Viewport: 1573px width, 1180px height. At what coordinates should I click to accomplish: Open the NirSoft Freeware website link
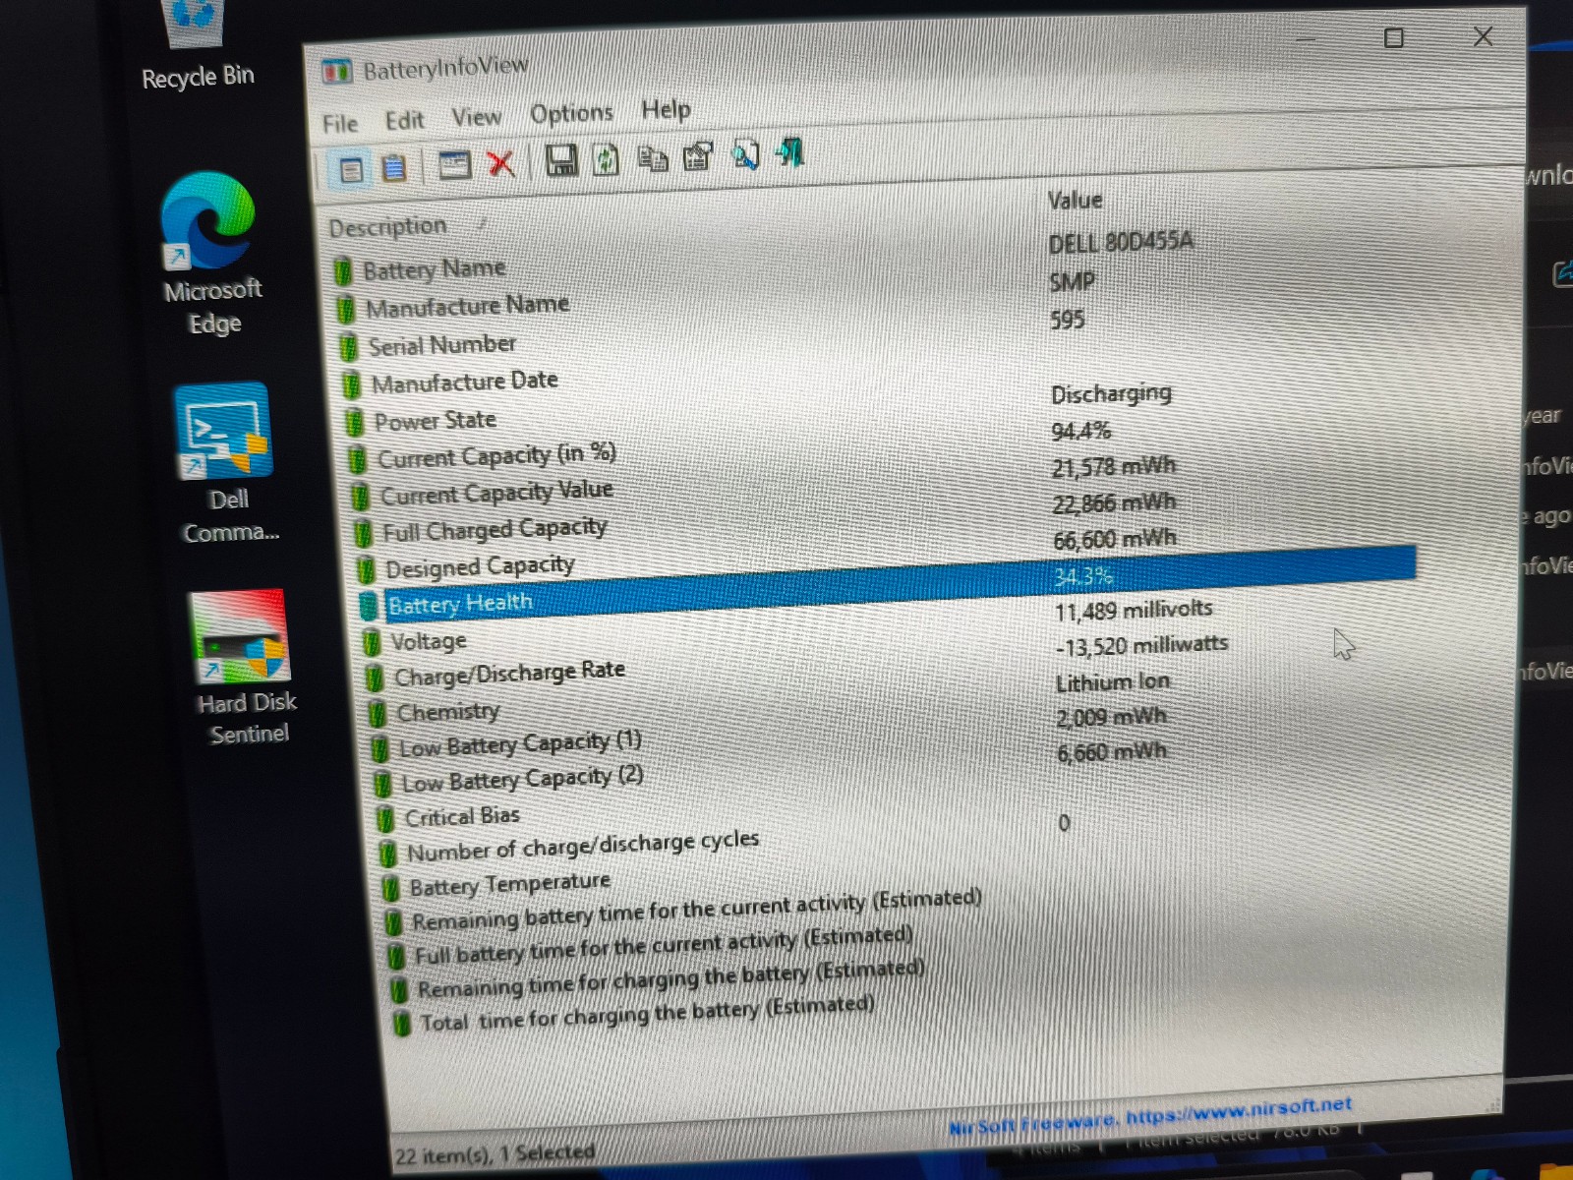click(1150, 1116)
